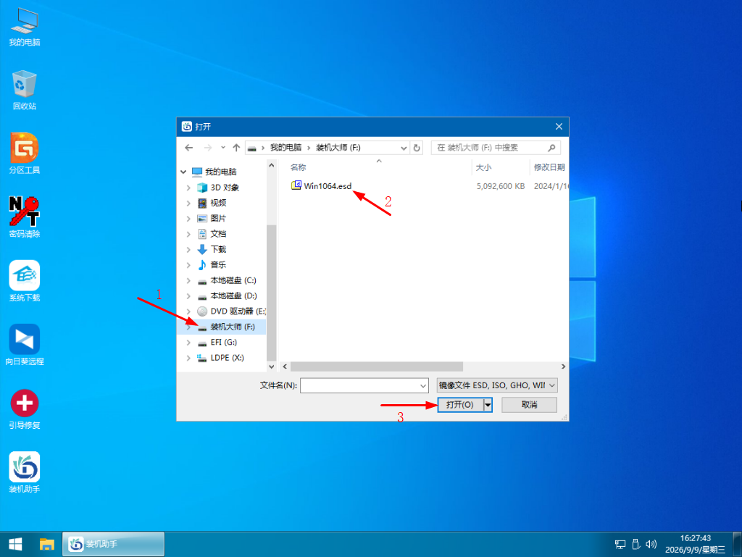Open the 引导修复 boot repair icon
742x557 pixels.
[x=24, y=409]
